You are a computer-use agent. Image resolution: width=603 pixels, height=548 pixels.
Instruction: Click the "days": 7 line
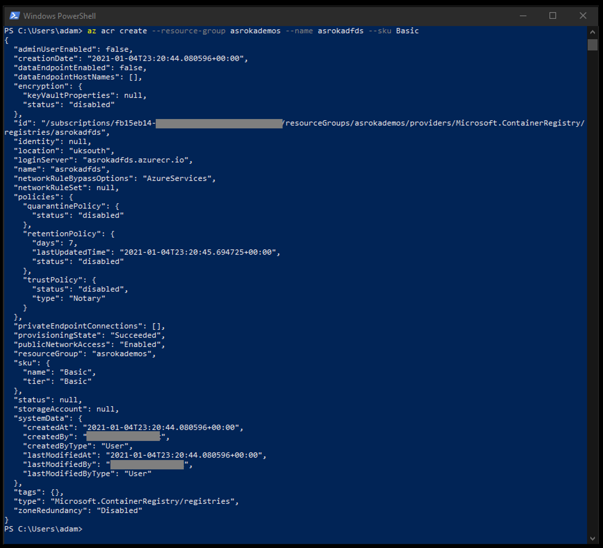tap(55, 243)
